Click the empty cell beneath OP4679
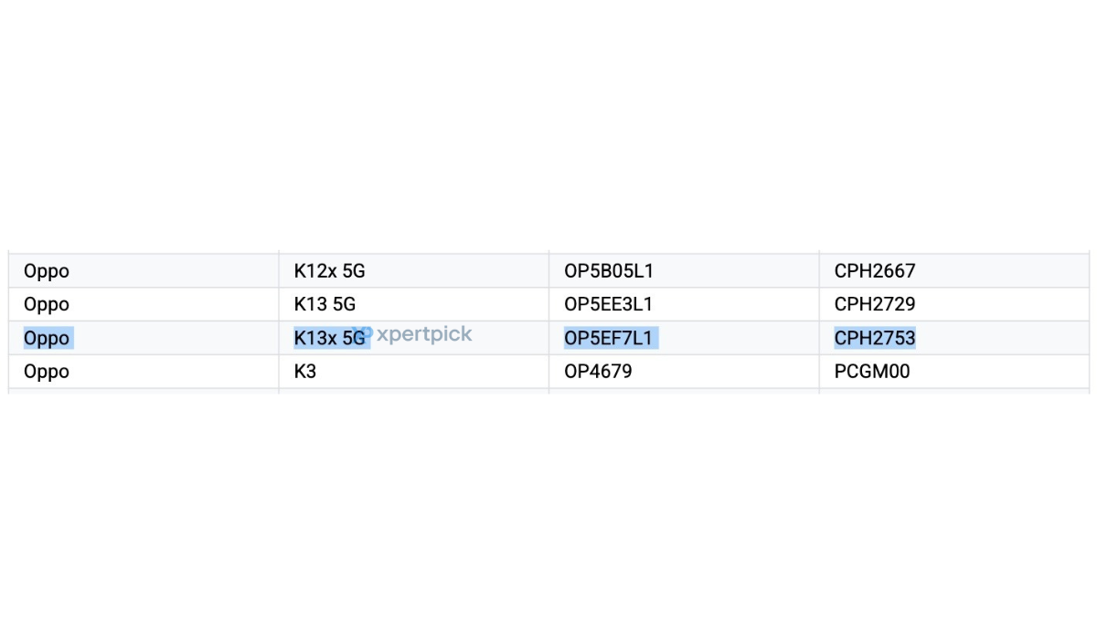 tap(684, 392)
